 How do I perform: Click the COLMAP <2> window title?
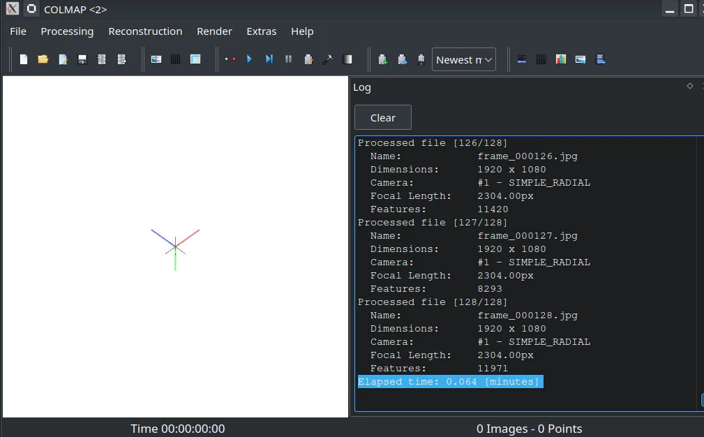[x=75, y=10]
